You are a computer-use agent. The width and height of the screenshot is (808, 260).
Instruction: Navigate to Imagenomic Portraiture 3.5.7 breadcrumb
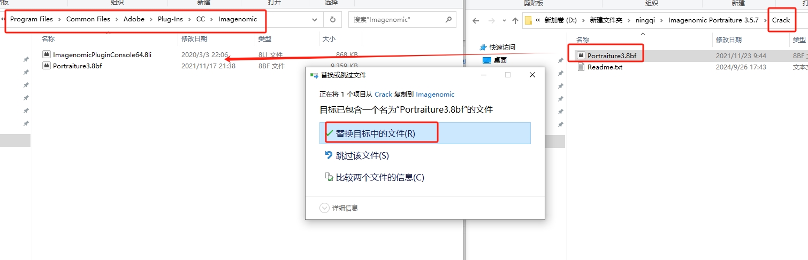tap(714, 20)
